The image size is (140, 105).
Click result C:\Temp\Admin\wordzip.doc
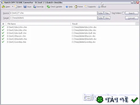(x=84, y=42)
